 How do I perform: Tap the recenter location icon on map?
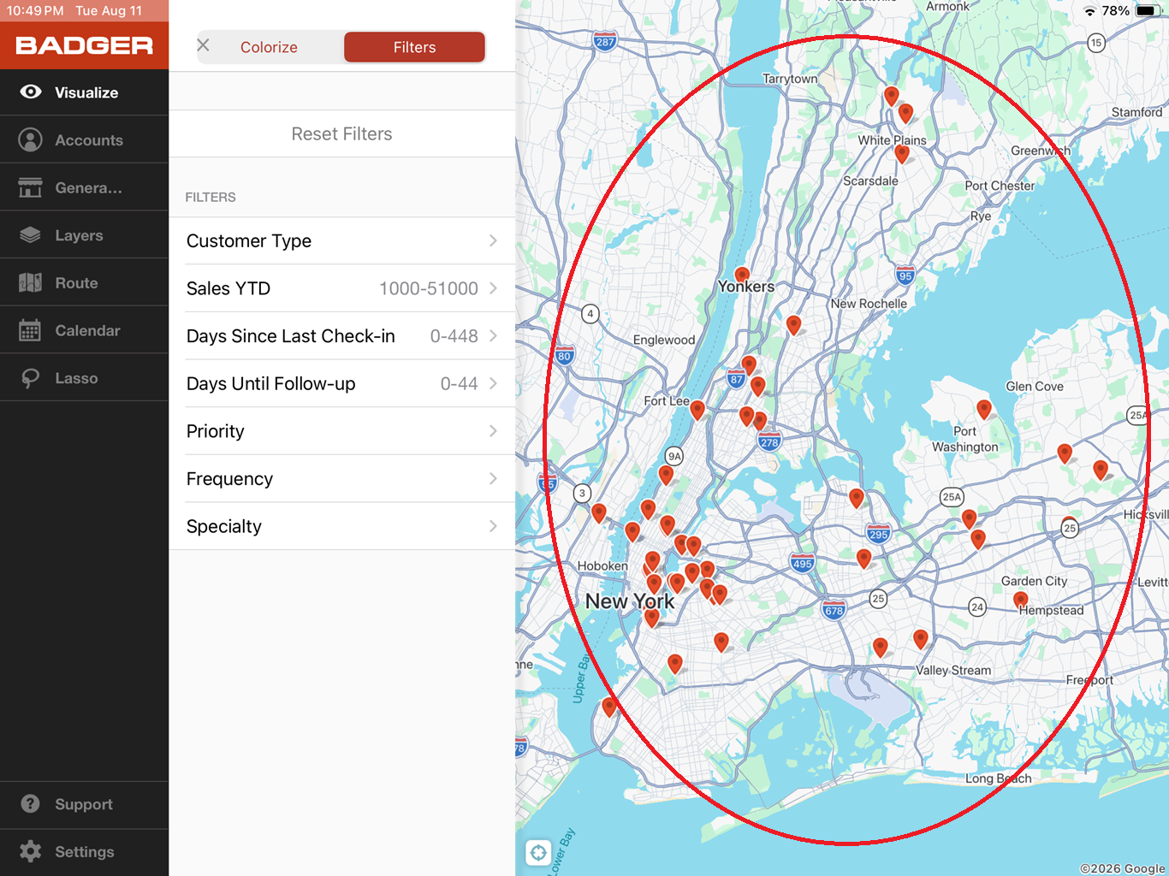pos(538,852)
